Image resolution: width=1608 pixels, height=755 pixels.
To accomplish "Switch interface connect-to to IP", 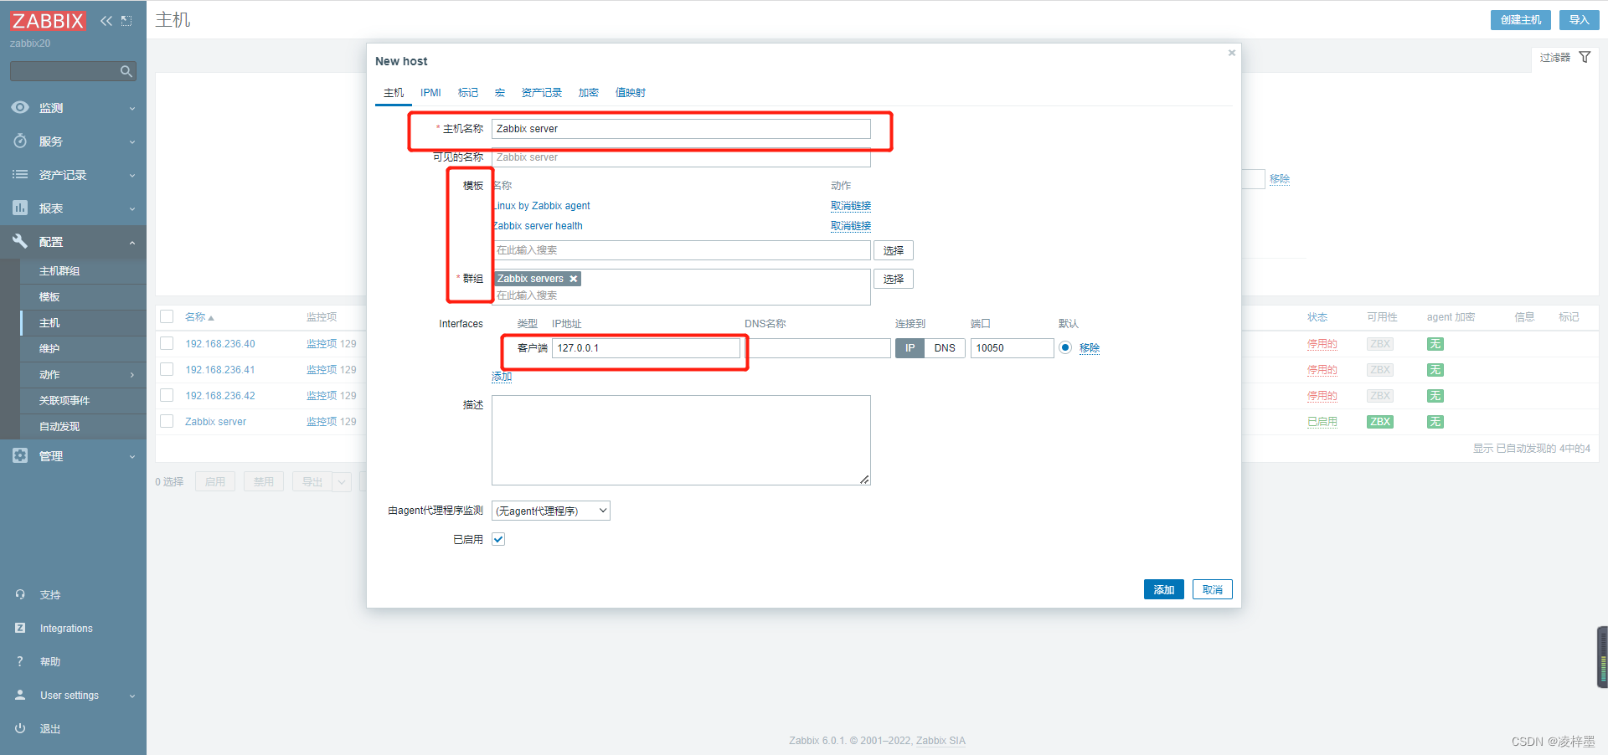I will pyautogui.click(x=910, y=348).
